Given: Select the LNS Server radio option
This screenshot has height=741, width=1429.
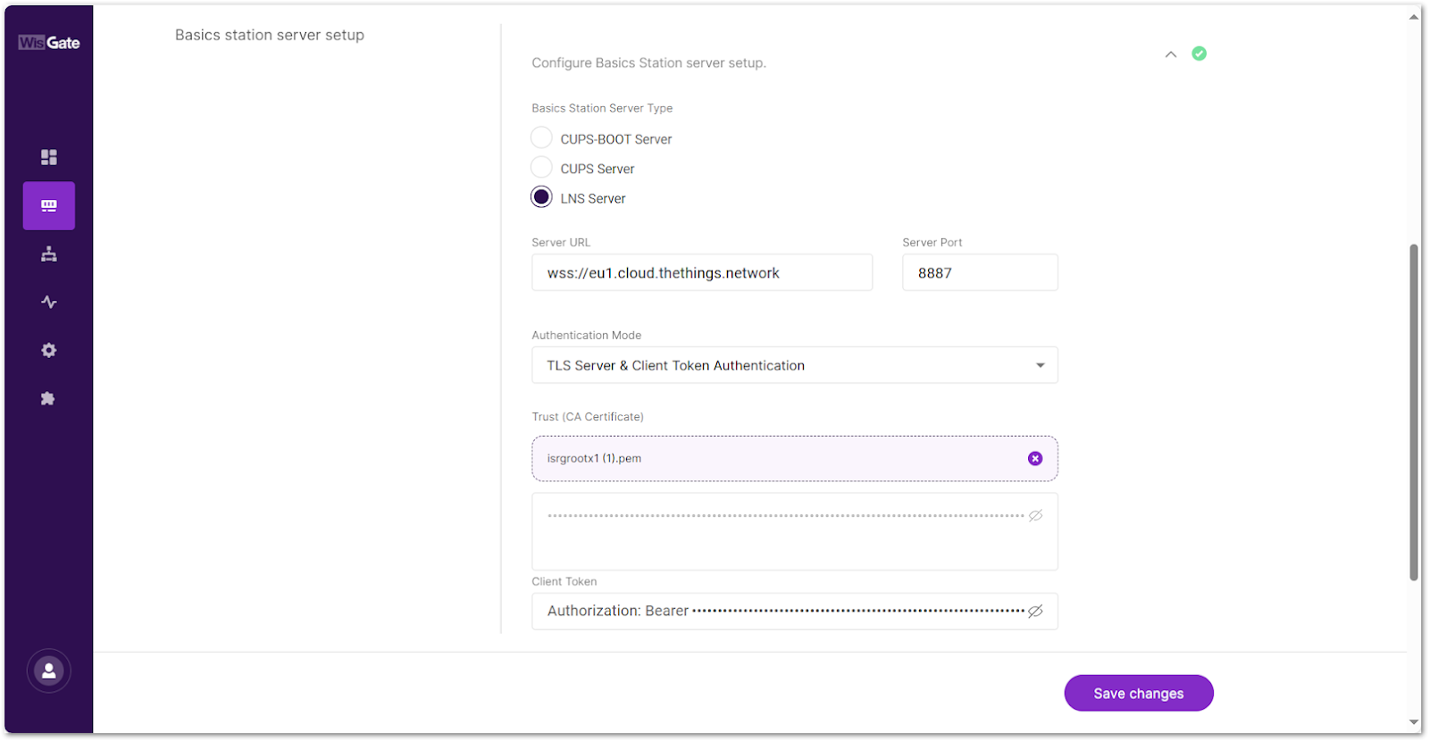Looking at the screenshot, I should tap(541, 197).
